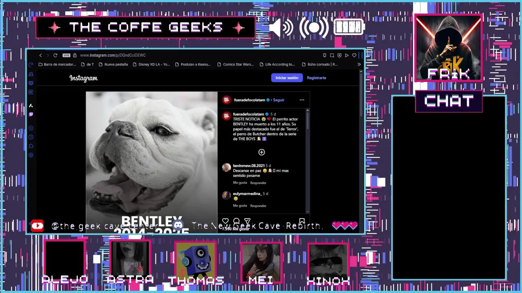Like the post with heart icon
The image size is (522, 293).
(225, 221)
